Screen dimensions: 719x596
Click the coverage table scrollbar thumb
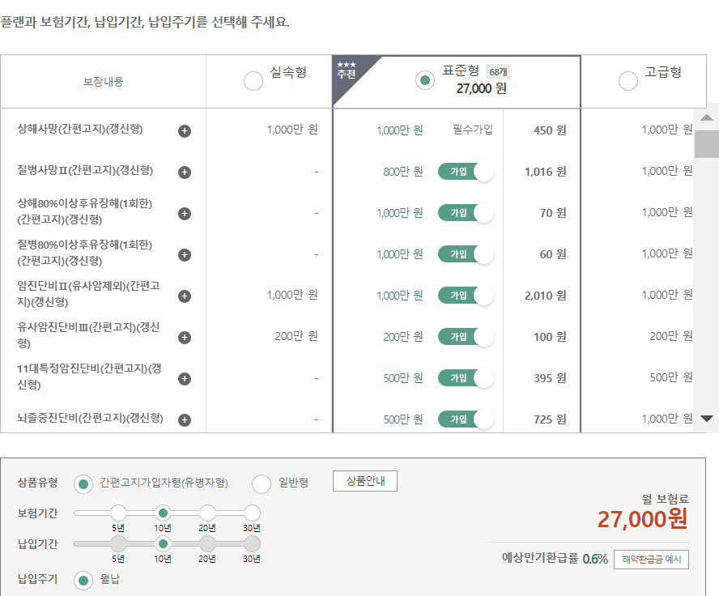[x=707, y=144]
